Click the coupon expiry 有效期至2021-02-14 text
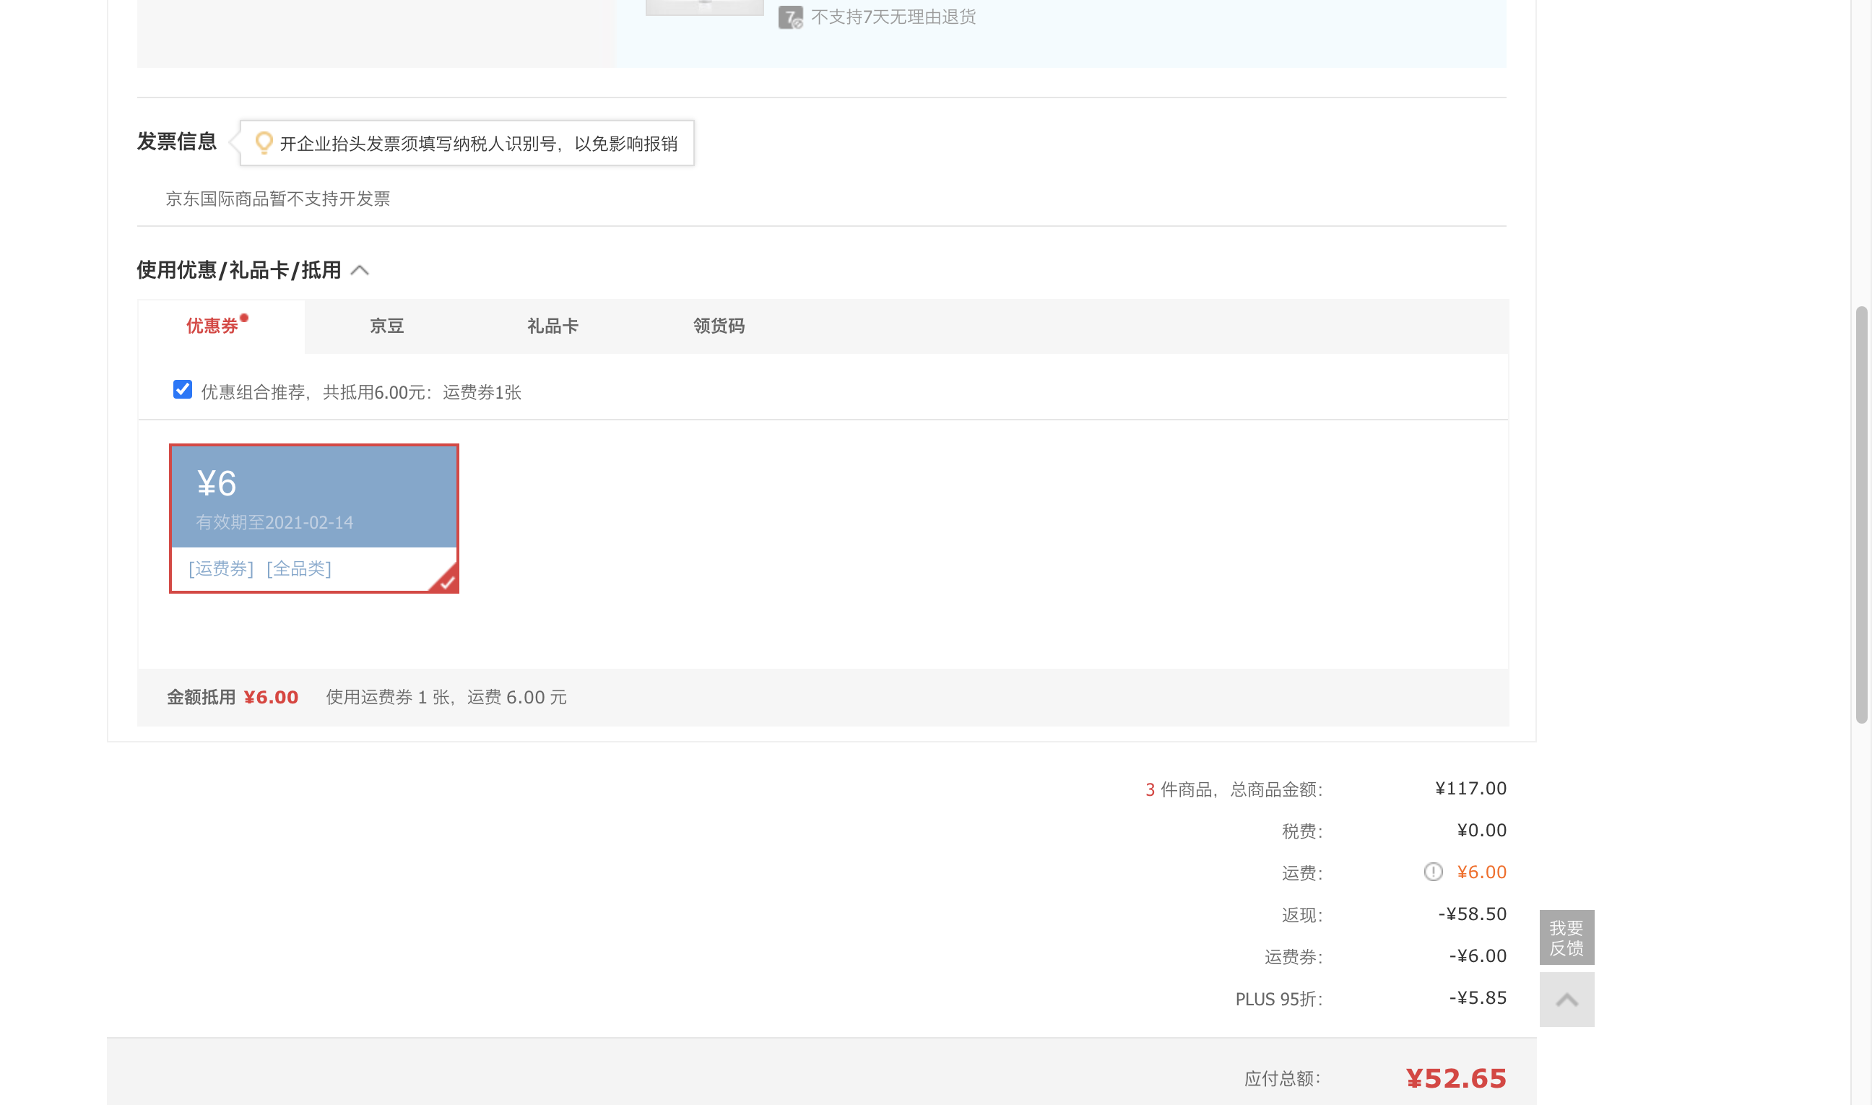The height and width of the screenshot is (1105, 1872). pos(274,523)
